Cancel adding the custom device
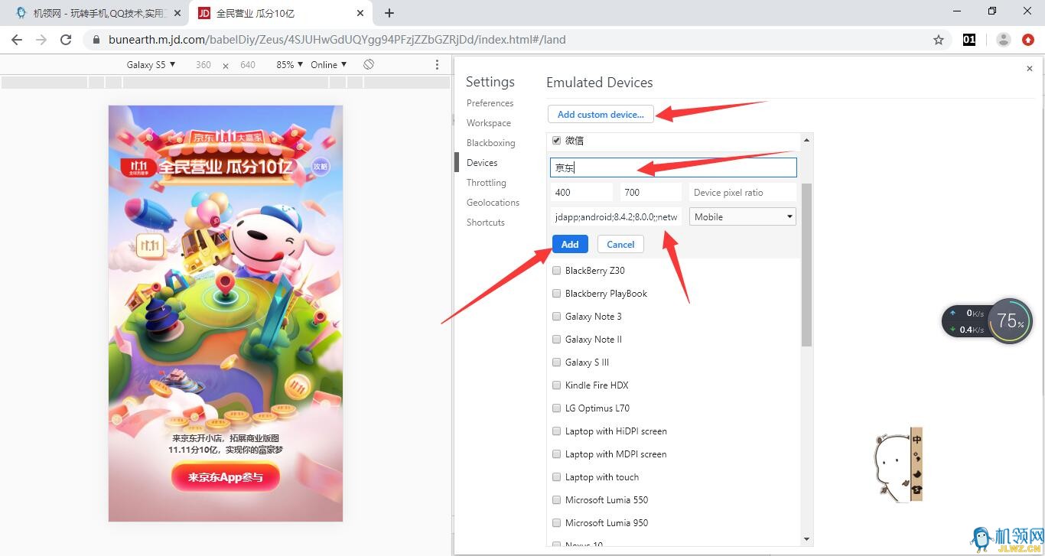 point(620,245)
